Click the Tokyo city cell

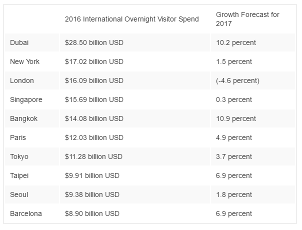pyautogui.click(x=19, y=157)
